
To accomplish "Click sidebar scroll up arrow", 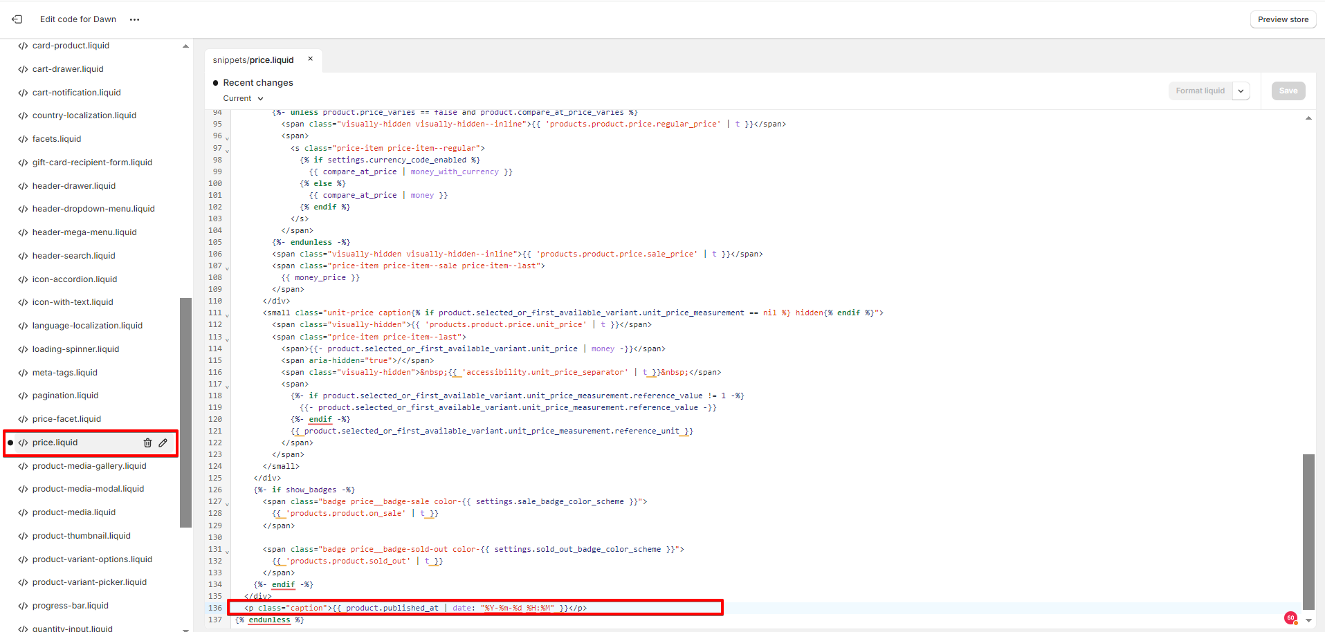I will click(x=185, y=46).
